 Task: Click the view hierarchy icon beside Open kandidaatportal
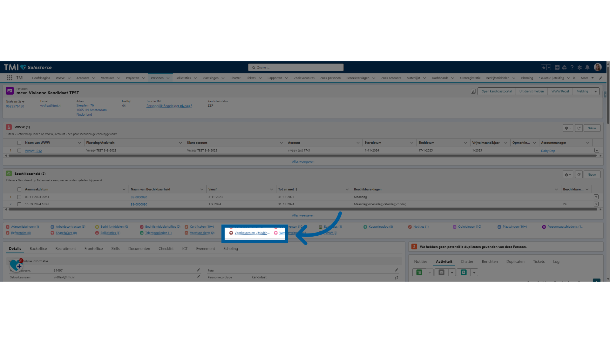coord(473,91)
